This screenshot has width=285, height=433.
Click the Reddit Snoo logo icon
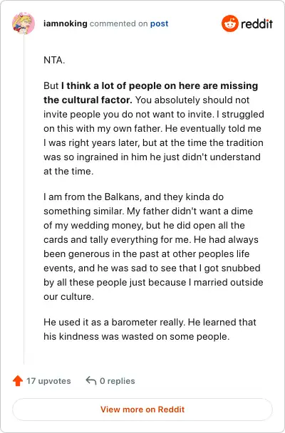229,24
